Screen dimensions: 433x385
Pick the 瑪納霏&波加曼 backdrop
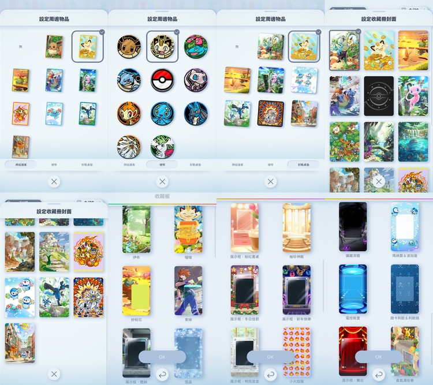[405, 227]
